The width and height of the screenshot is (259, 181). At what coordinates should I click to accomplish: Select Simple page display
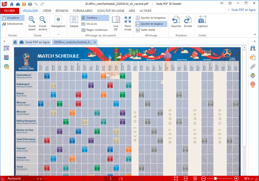pos(74,22)
